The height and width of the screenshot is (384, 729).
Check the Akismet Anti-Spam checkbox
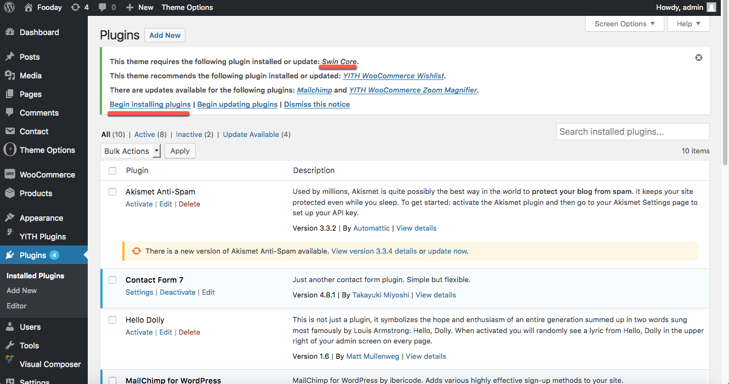click(112, 192)
